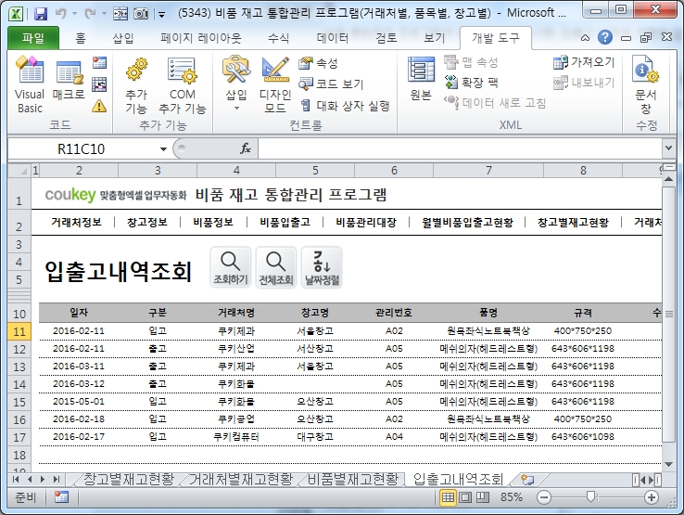Open the Document Panel
The image size is (684, 515).
click(646, 84)
